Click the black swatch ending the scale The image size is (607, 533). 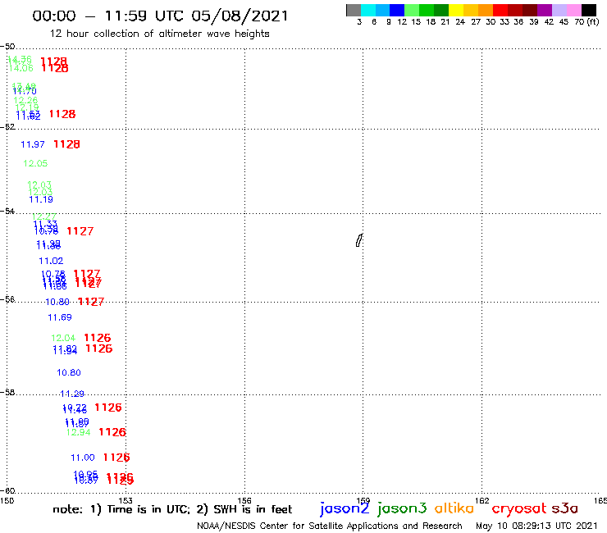[x=589, y=10]
